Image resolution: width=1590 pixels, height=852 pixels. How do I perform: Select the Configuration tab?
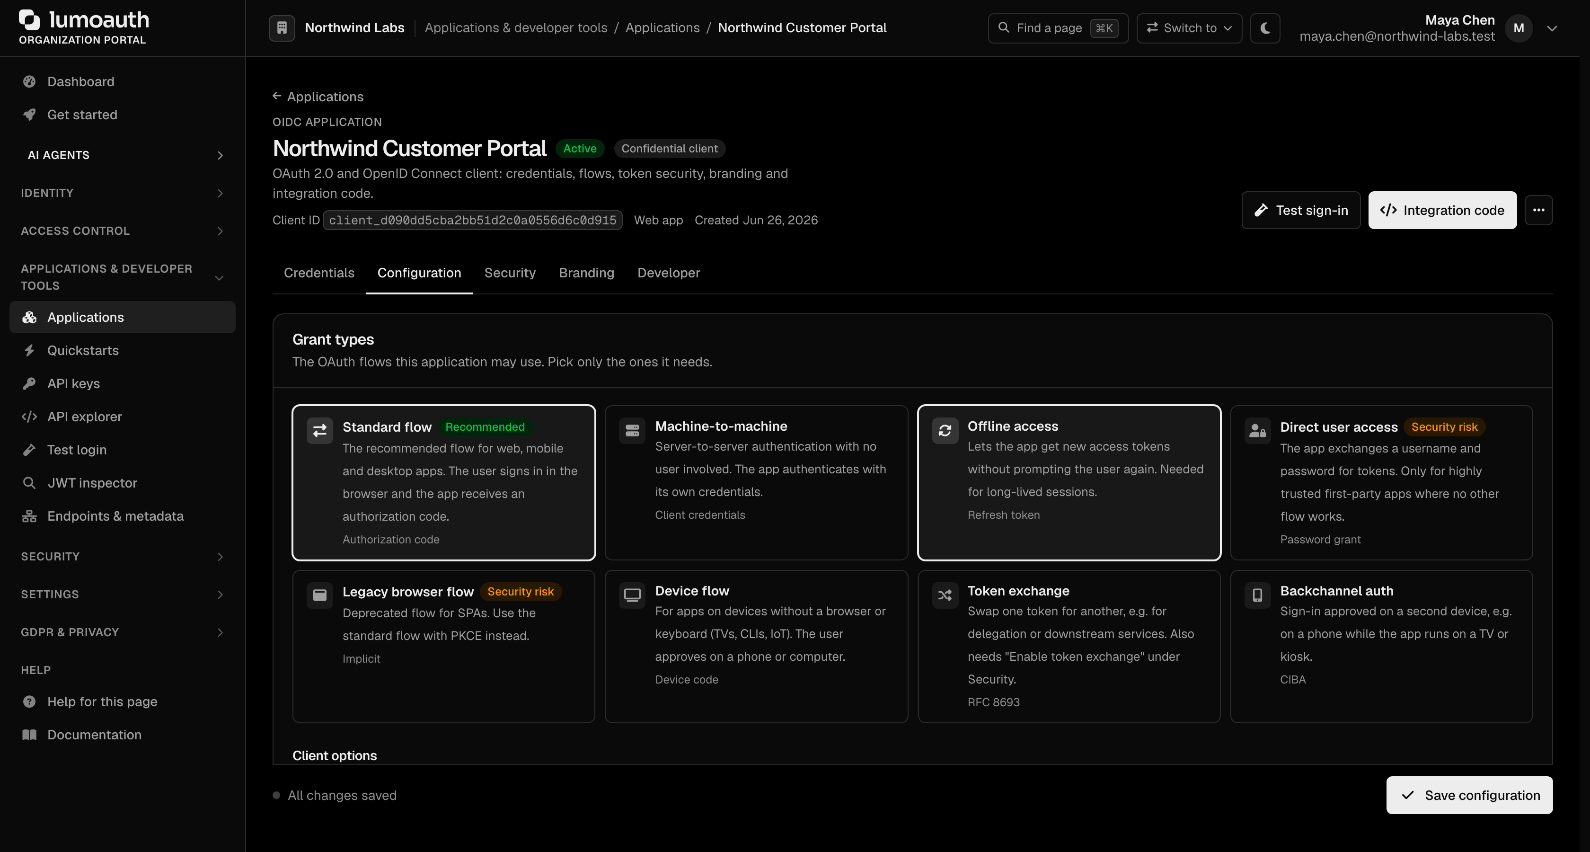pyautogui.click(x=419, y=273)
